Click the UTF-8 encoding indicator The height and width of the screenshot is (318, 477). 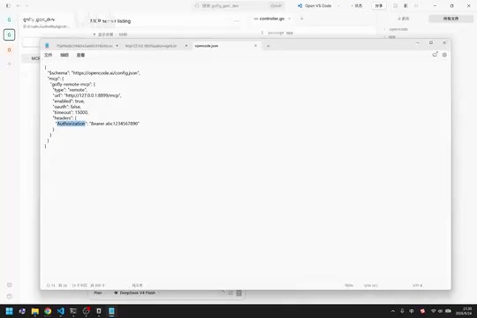pyautogui.click(x=417, y=285)
